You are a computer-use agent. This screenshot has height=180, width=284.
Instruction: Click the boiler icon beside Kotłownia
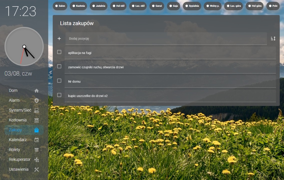click(x=36, y=120)
